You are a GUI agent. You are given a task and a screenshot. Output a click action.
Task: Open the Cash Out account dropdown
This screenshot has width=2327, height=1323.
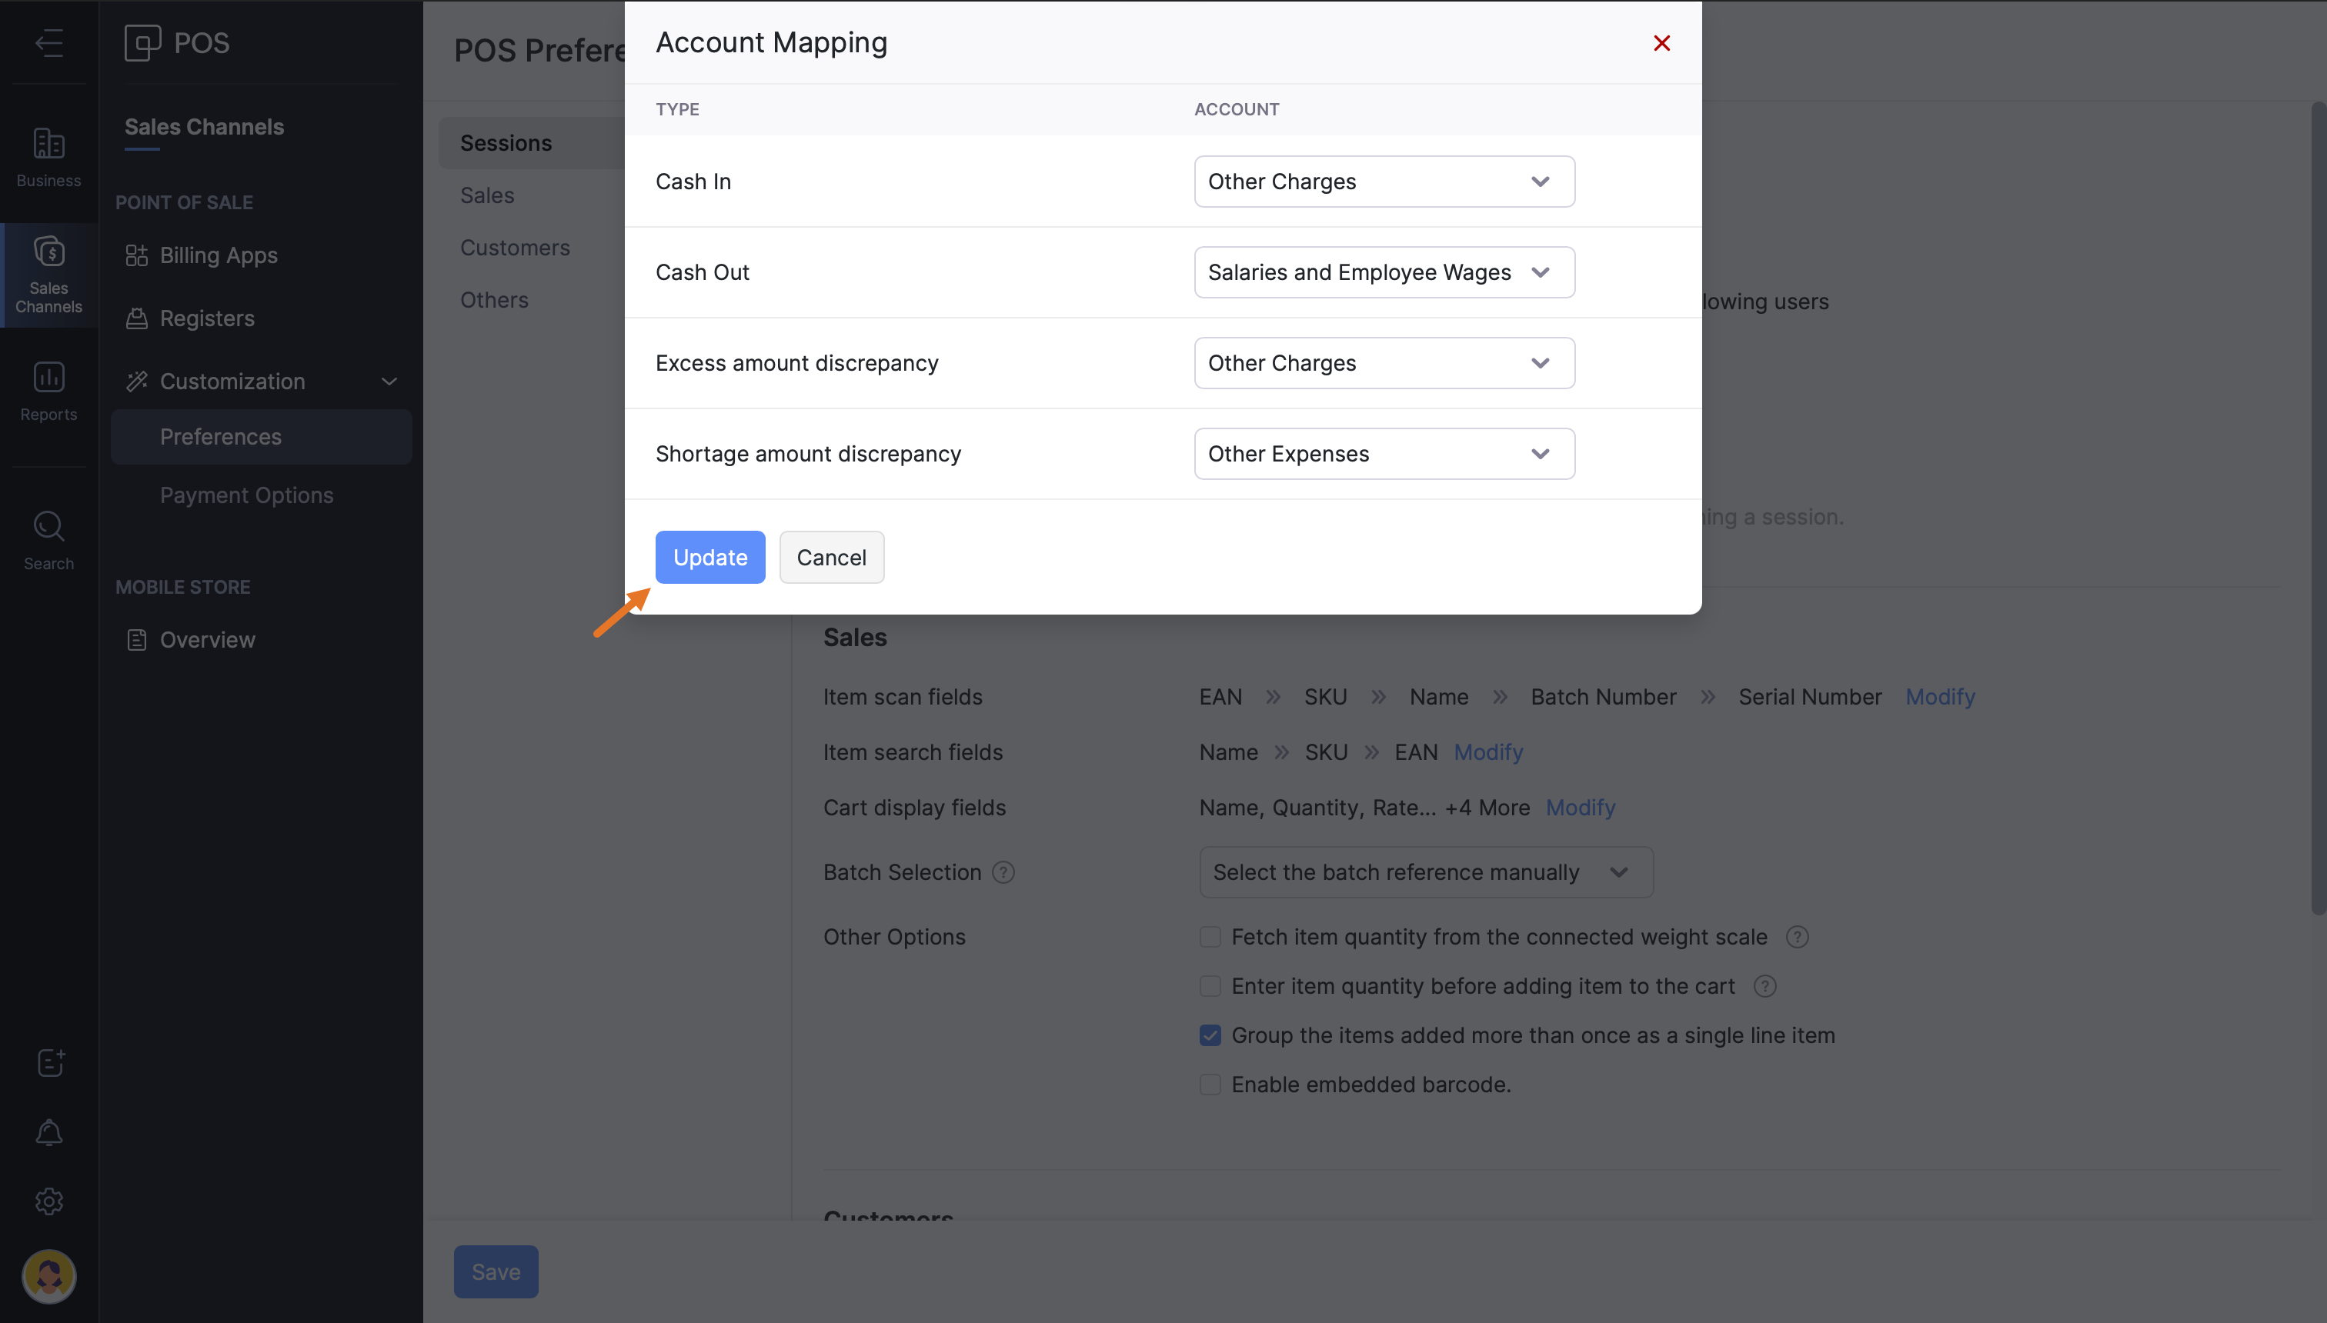pos(1384,272)
